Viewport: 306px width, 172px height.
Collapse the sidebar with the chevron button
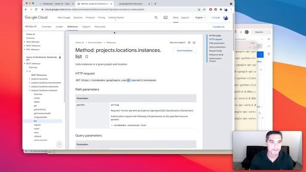(x=59, y=144)
